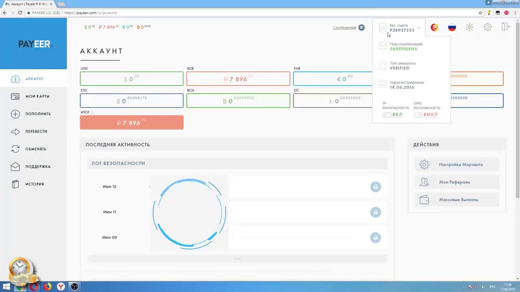Toggle IP безопасность switch

click(x=387, y=115)
